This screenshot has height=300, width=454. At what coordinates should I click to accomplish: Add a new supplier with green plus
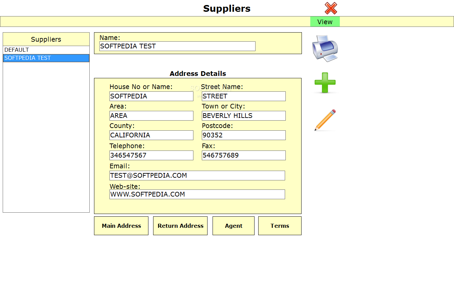point(325,83)
